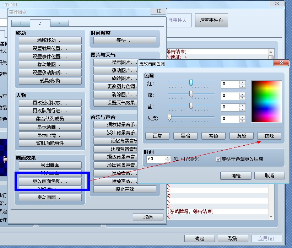Choose 设置移动路线... command

click(x=50, y=72)
